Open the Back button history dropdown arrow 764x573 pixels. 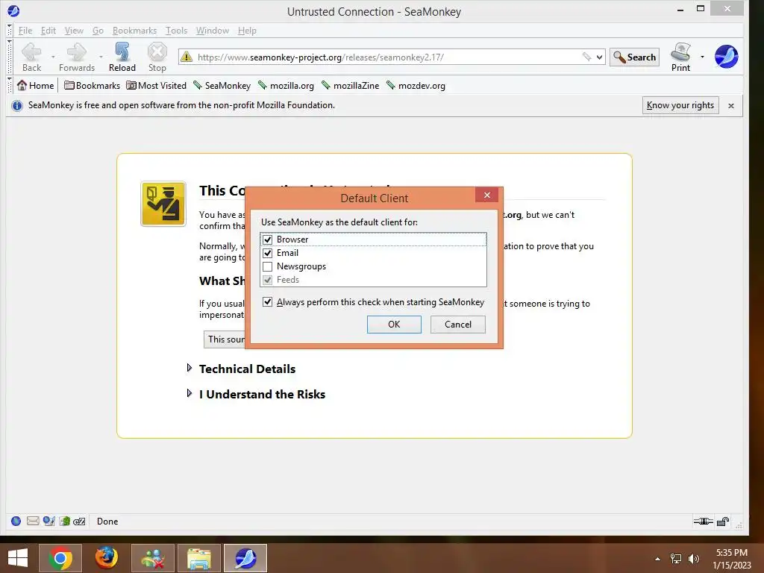tap(53, 57)
